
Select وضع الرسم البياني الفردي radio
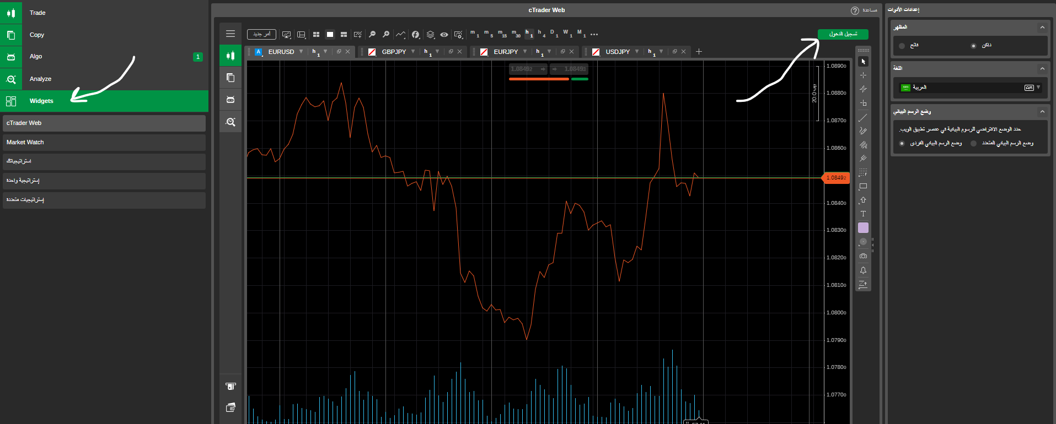[902, 144]
